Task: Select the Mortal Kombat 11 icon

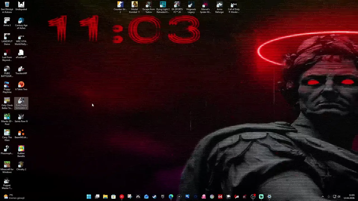Action: click(x=135, y=7)
